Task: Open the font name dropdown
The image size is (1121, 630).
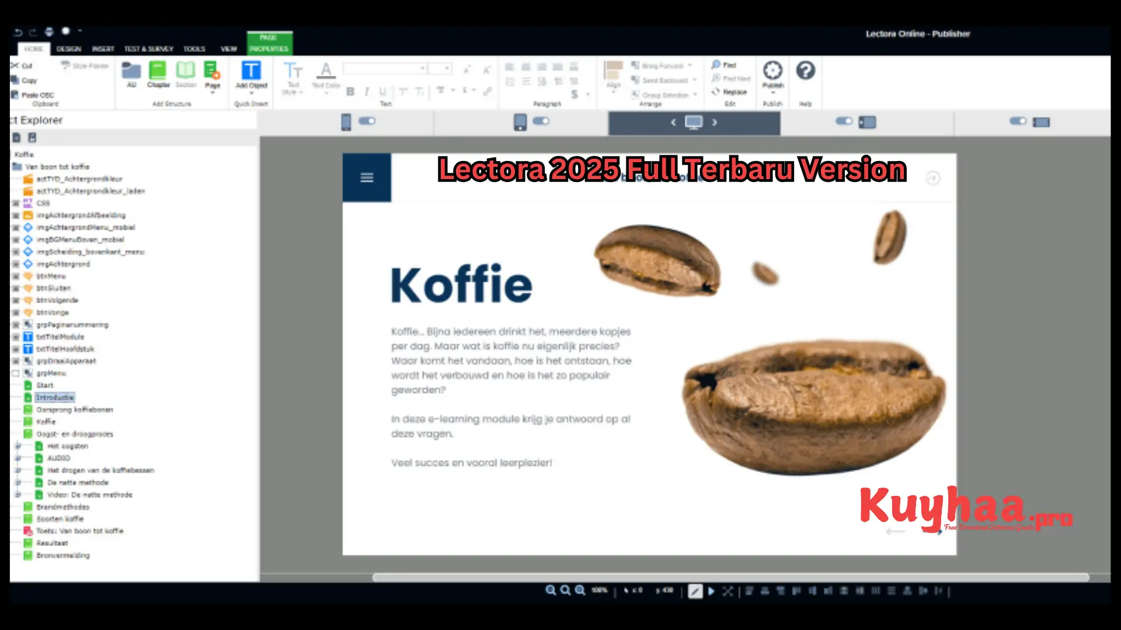Action: pos(423,69)
